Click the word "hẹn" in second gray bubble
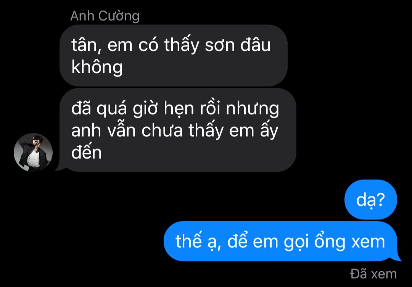 coord(179,109)
